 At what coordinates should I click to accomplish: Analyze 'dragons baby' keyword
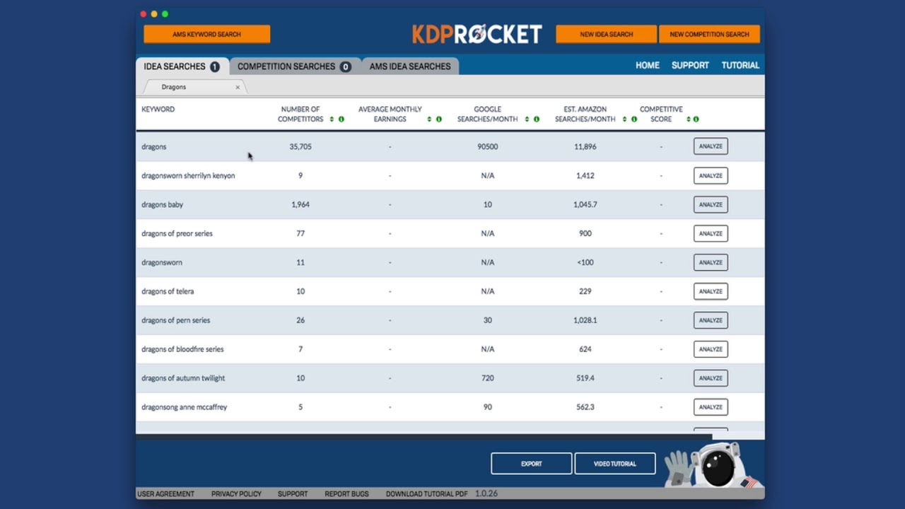point(711,204)
